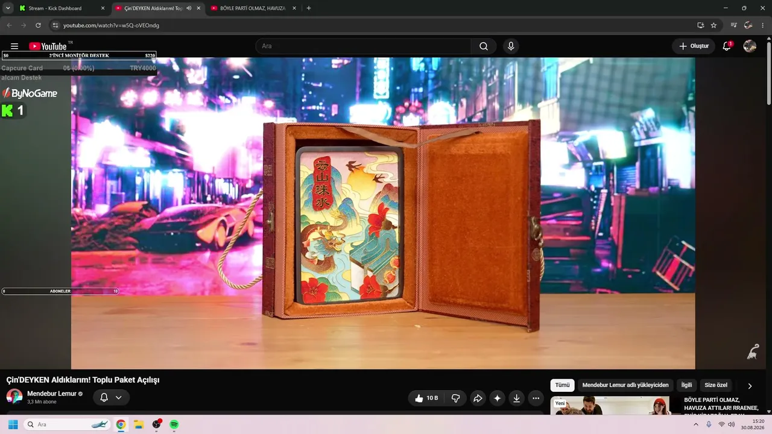Bookmark this page with the star icon
Image resolution: width=772 pixels, height=434 pixels.
pyautogui.click(x=713, y=25)
